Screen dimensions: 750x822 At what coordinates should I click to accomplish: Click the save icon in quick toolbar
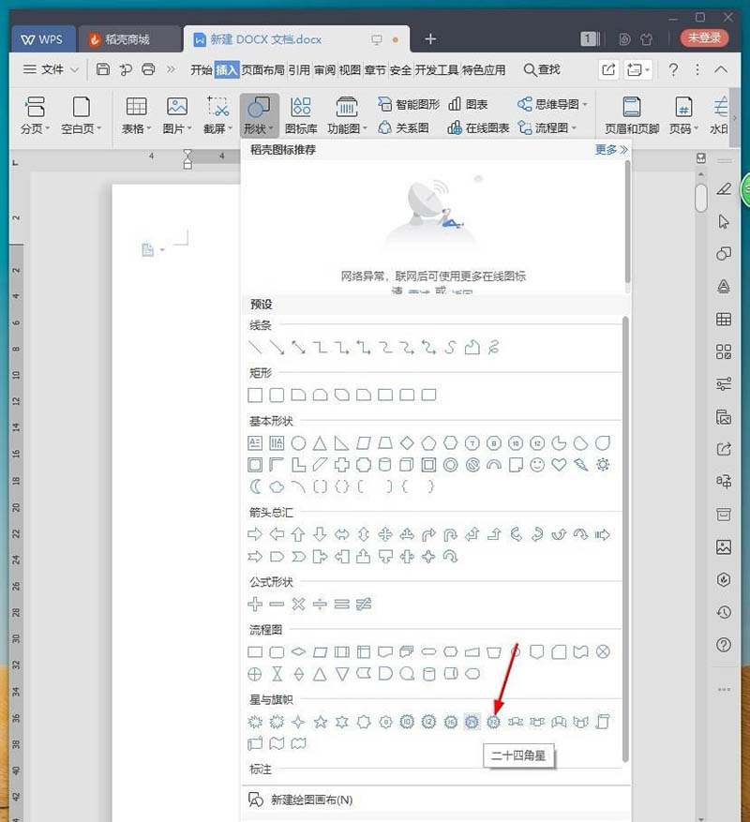[x=103, y=69]
